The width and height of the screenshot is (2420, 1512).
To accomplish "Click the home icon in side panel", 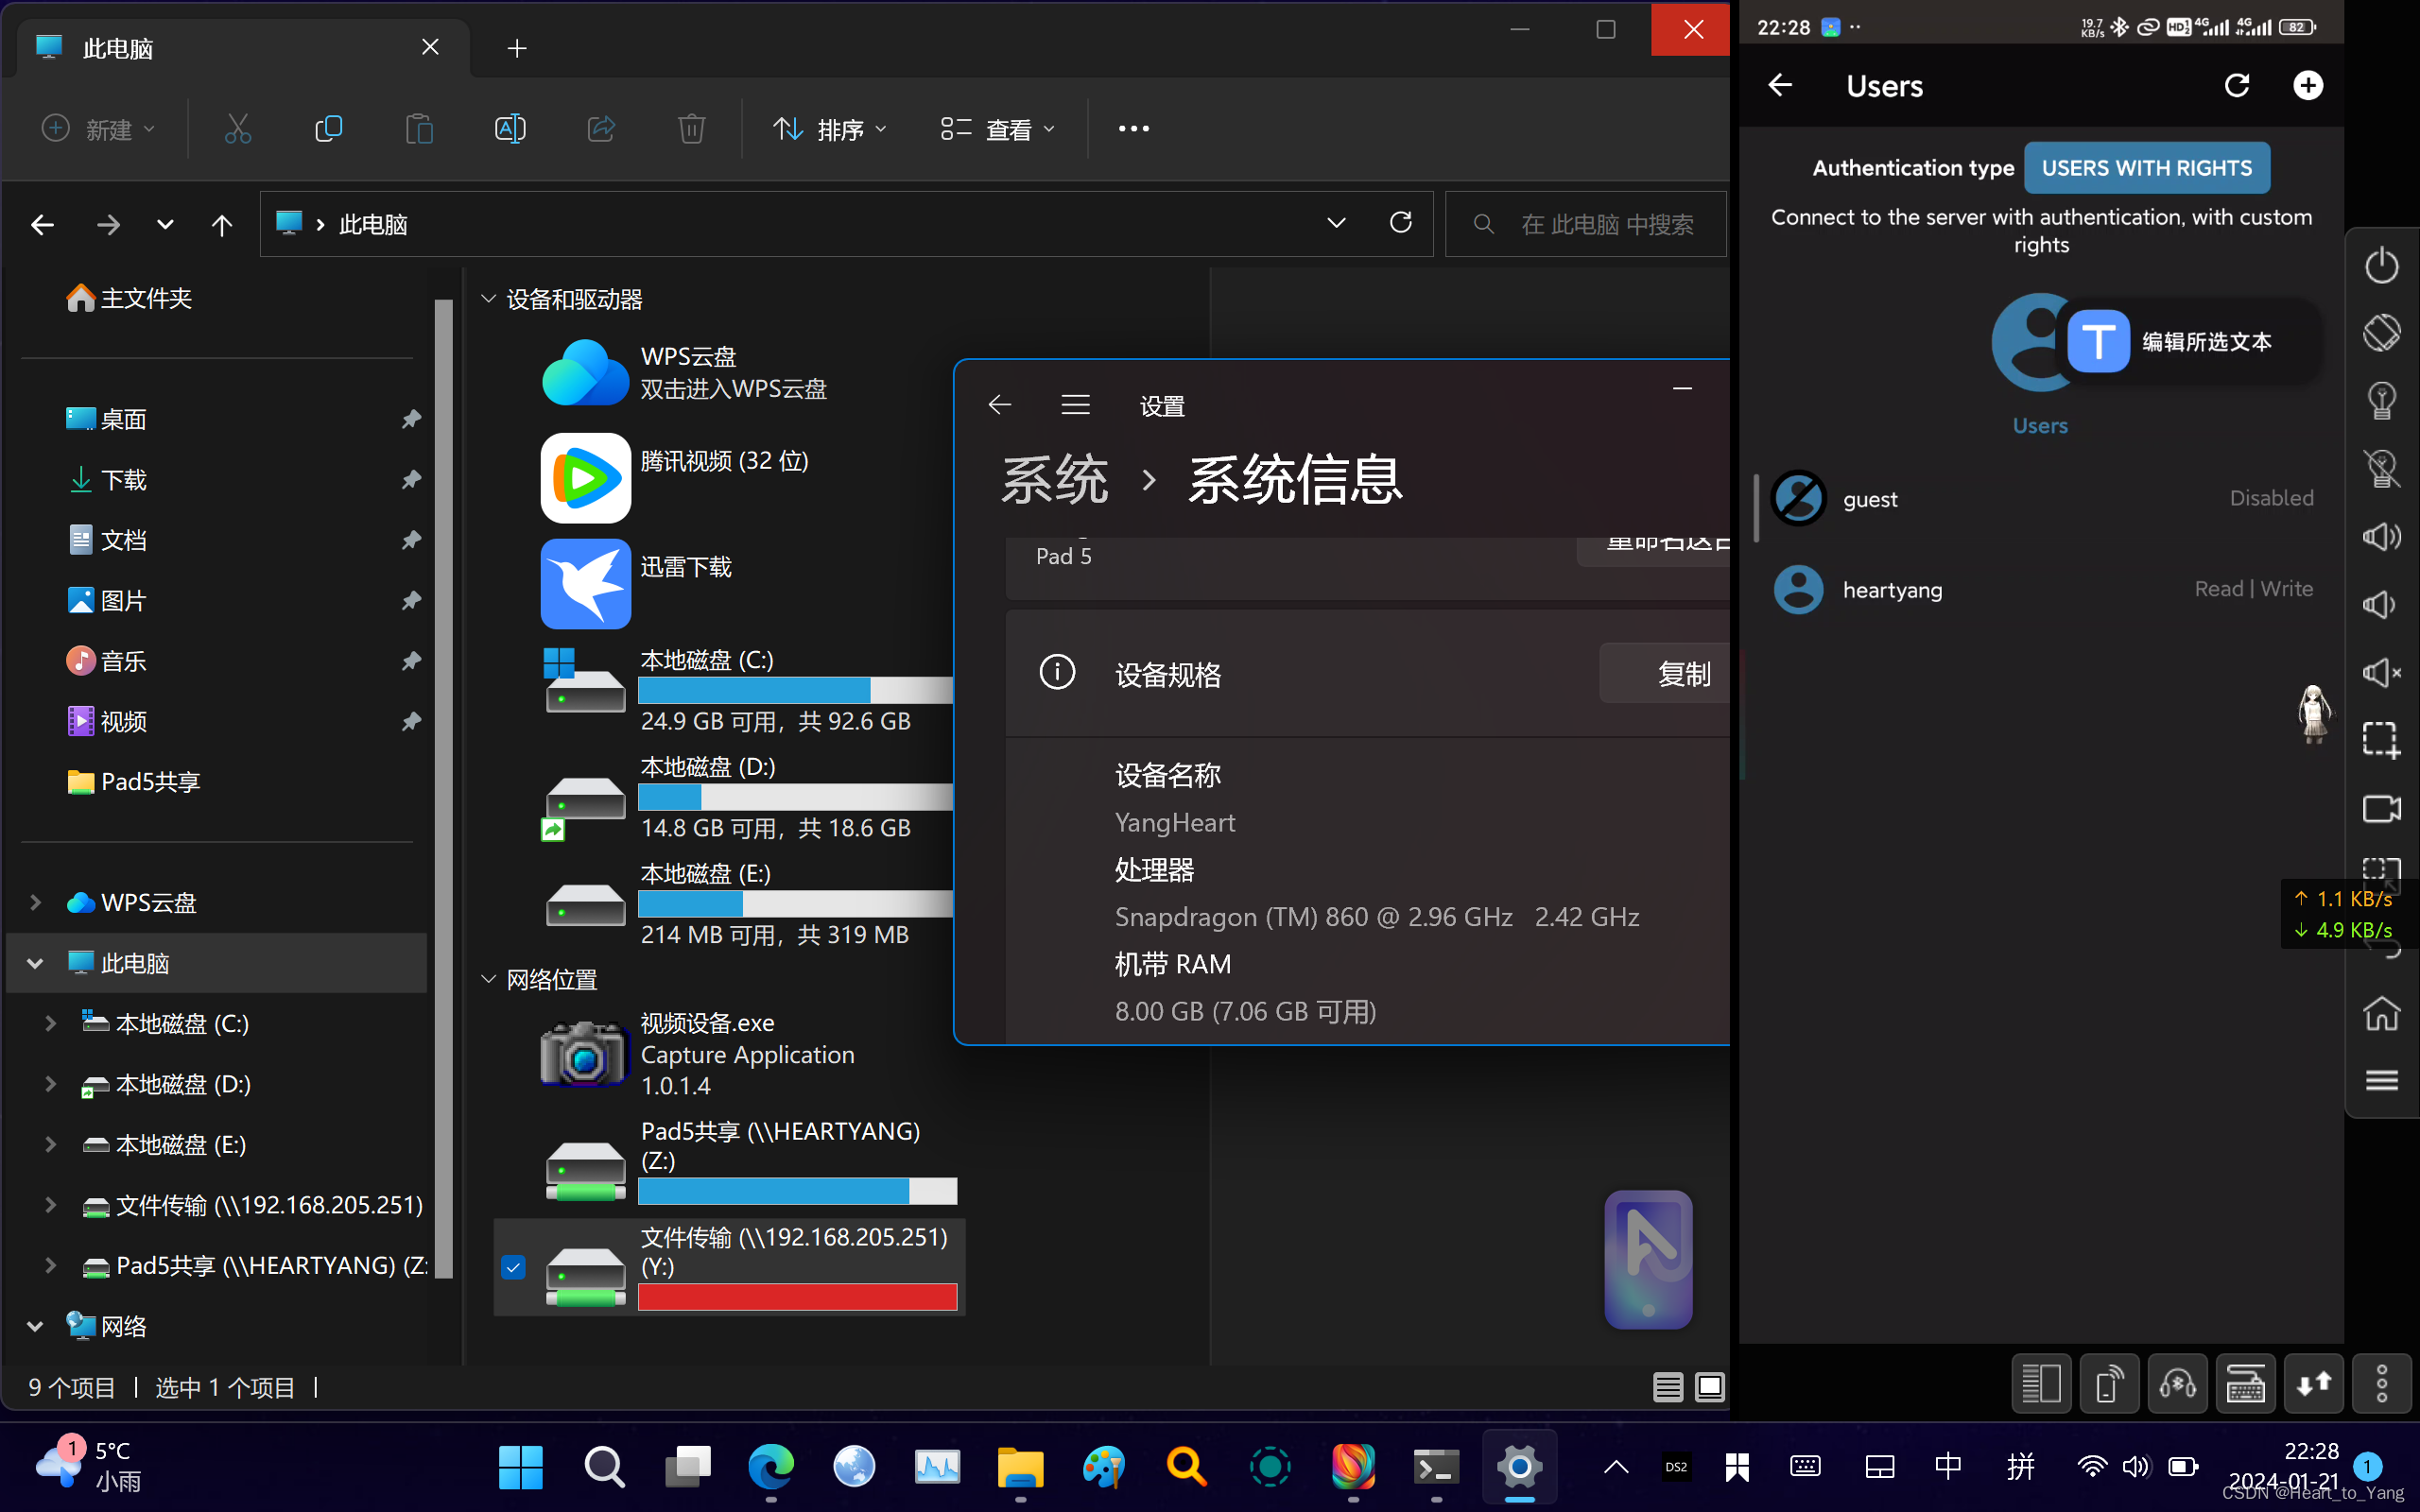I will (x=2381, y=1013).
